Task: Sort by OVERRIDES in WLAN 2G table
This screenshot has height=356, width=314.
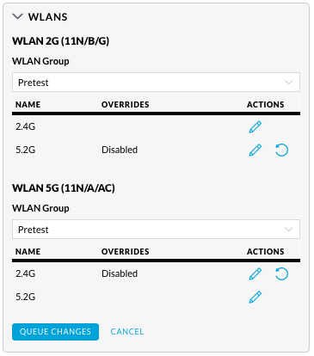Action: click(x=125, y=105)
